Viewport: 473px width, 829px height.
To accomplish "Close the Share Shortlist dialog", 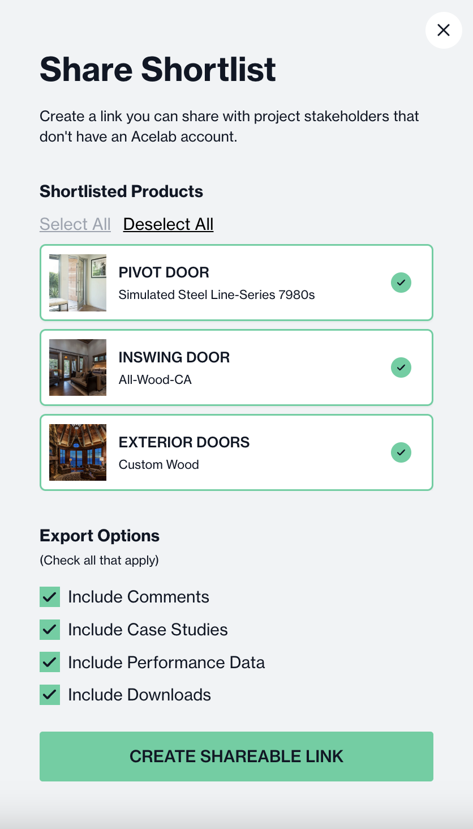I will (x=444, y=30).
